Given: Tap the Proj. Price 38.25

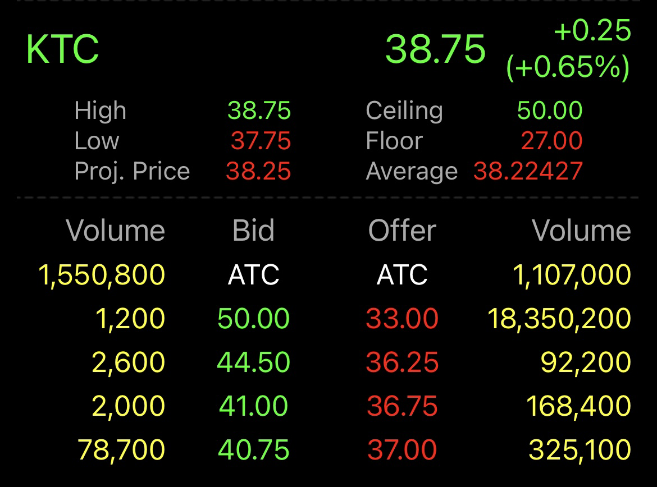Looking at the screenshot, I should [258, 171].
